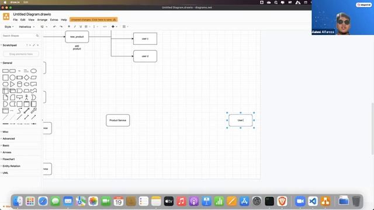374x210 pixels.
Task: Open the File menu
Action: point(15,20)
